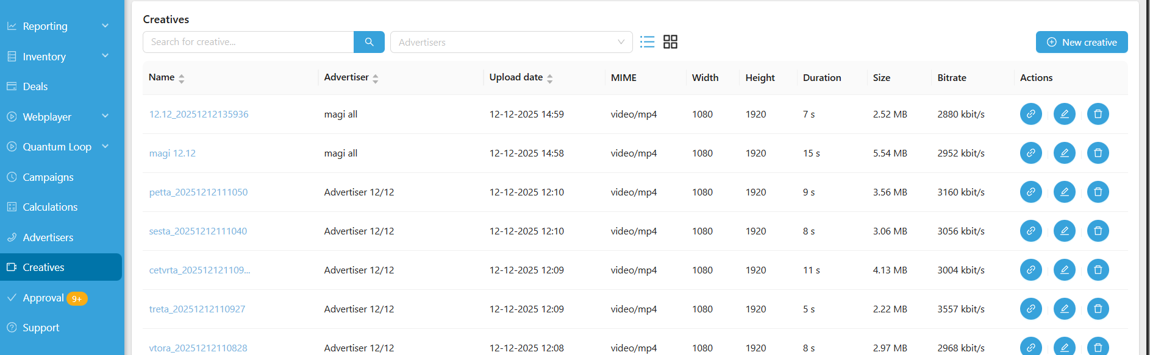Open the petta_20251212111050 creative link
Viewport: 1150px width, 355px height.
pos(198,192)
